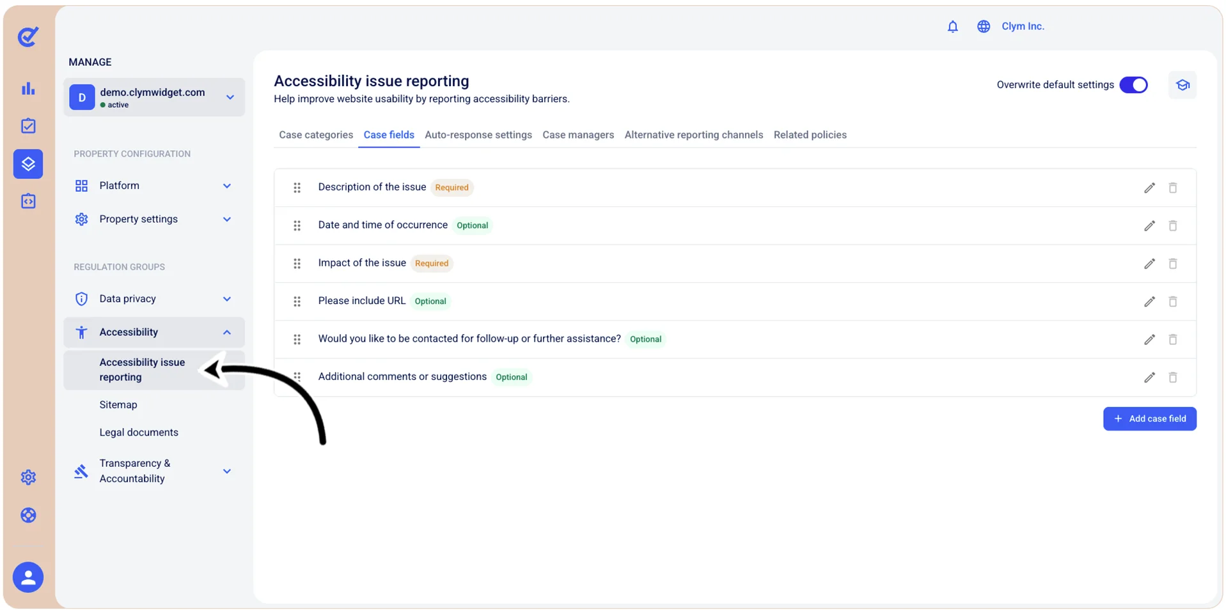Image resolution: width=1226 pixels, height=610 pixels.
Task: Open the graduation cap tutorial icon
Action: [x=1182, y=85]
